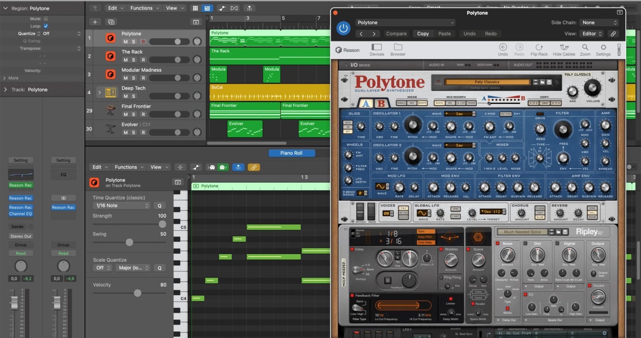
Task: Click the freeze snowflake button in Ripley
Action: [x=388, y=280]
